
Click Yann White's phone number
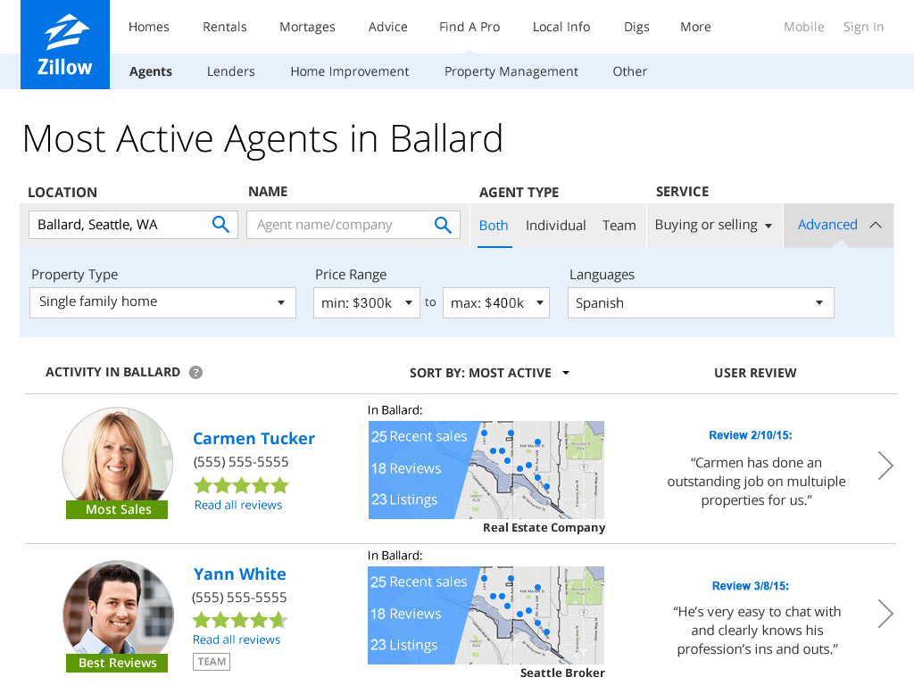pos(239,598)
